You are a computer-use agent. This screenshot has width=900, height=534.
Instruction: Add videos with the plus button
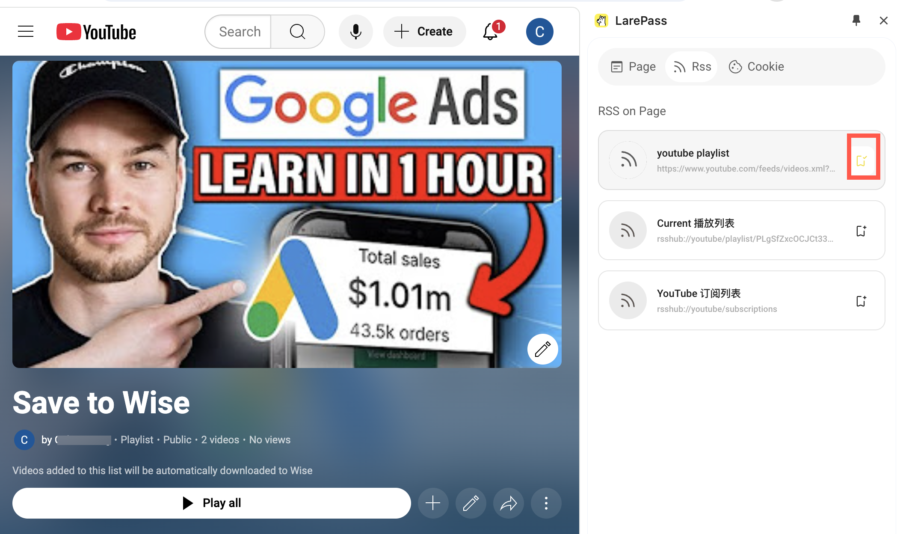point(433,503)
